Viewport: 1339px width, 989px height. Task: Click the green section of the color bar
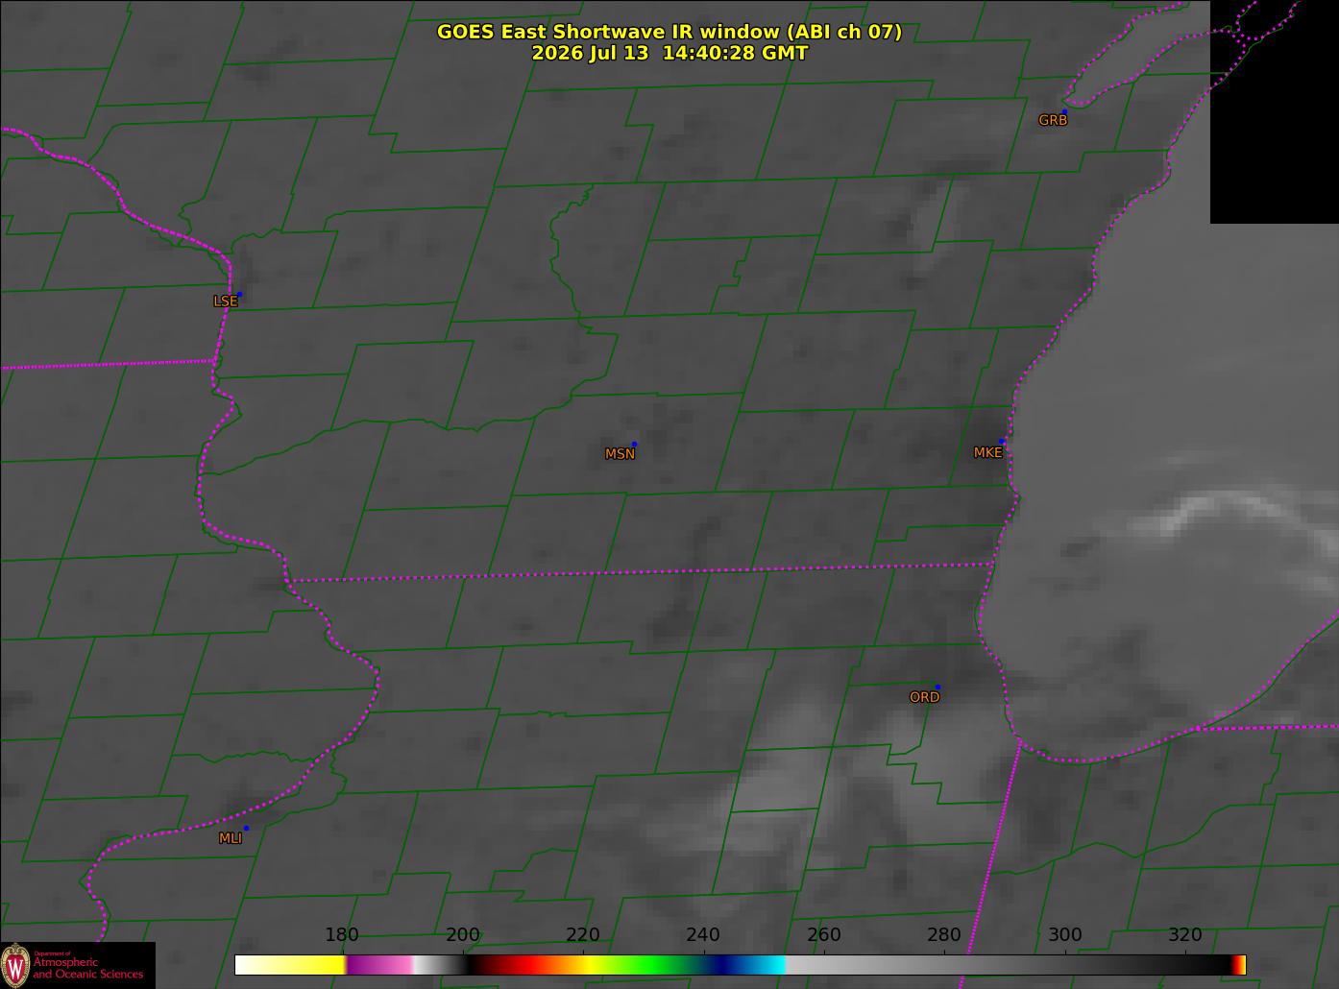pyautogui.click(x=653, y=965)
